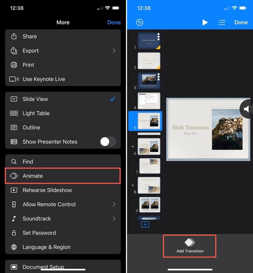Toggle Show Presenter Notes switch
Viewport: 253px width, 273px height.
pyautogui.click(x=108, y=142)
